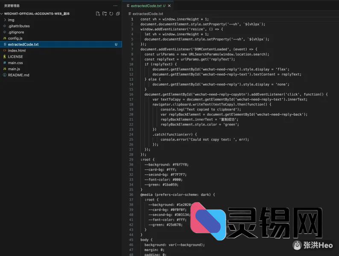
Task: Click the info icon beside README.md
Action: tap(5, 75)
